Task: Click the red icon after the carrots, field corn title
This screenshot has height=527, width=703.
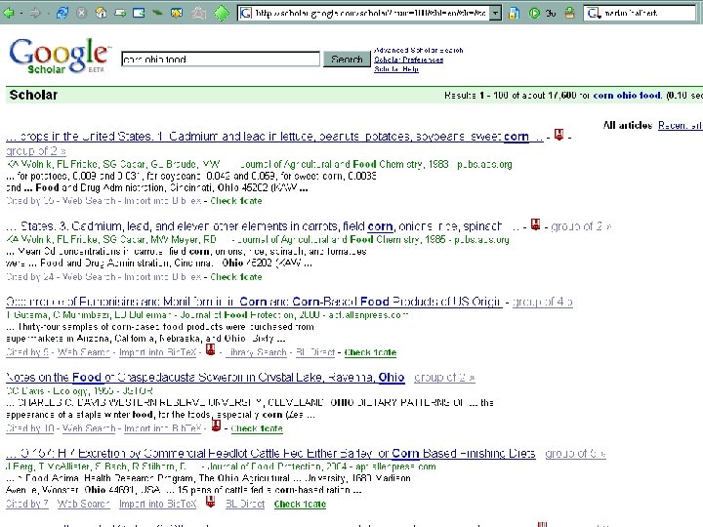Action: [535, 224]
